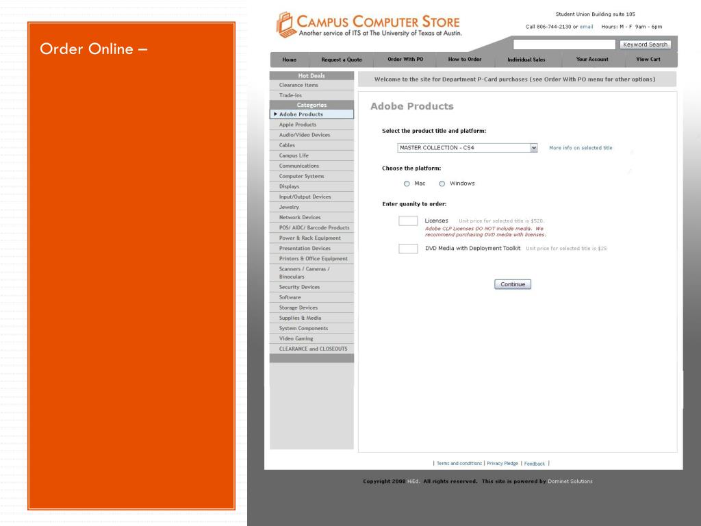Select CLEARANCE and CLOSEOUTS category
This screenshot has height=526, width=701.
[311, 349]
